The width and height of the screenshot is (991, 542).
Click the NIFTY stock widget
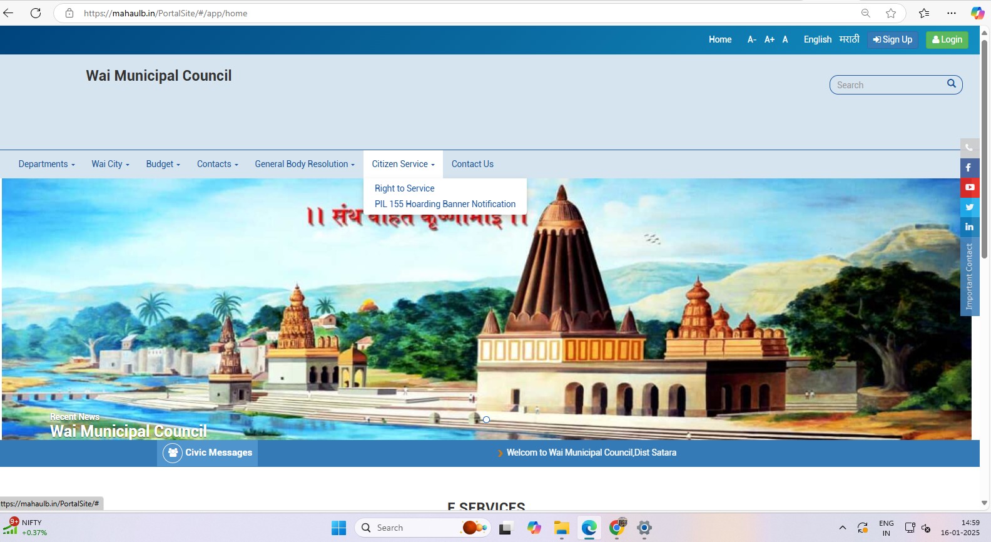point(25,528)
